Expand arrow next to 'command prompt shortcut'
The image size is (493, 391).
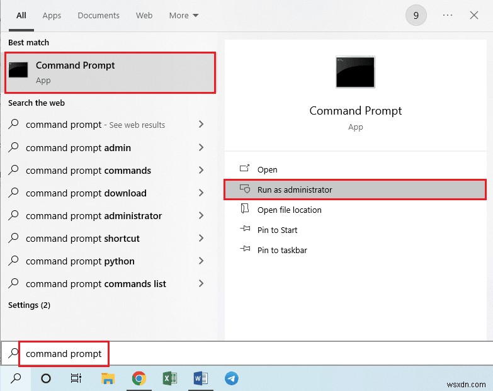[201, 238]
